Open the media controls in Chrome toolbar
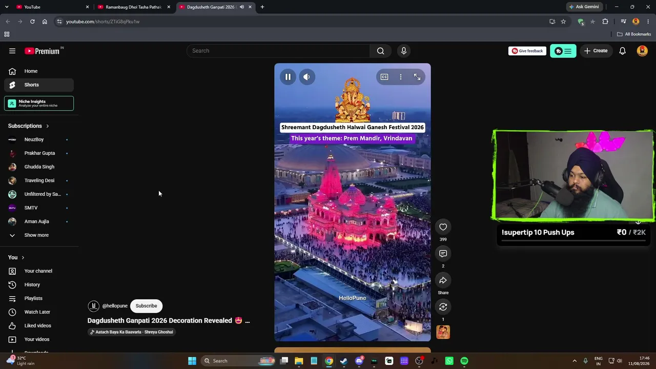Screen dimensions: 656x369 (x=623, y=22)
